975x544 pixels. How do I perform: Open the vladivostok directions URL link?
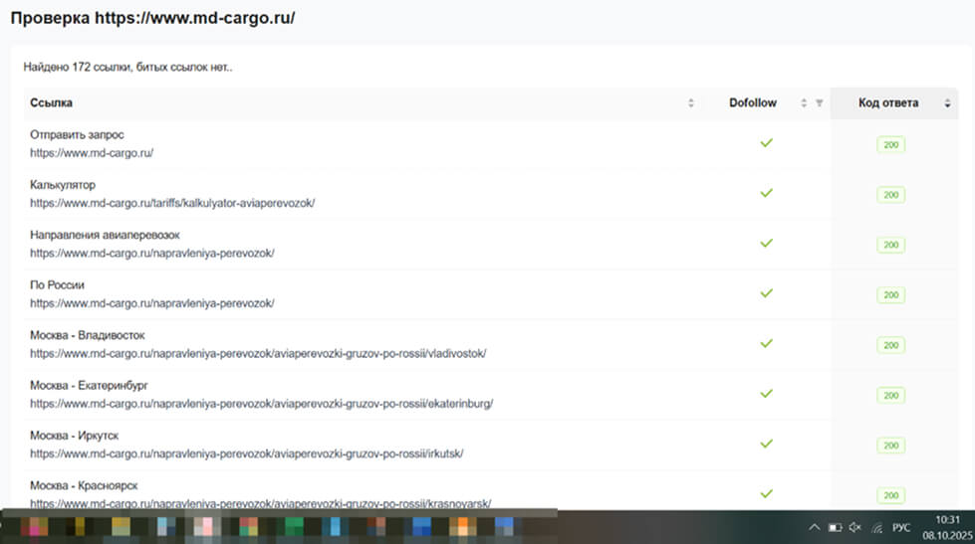(258, 353)
